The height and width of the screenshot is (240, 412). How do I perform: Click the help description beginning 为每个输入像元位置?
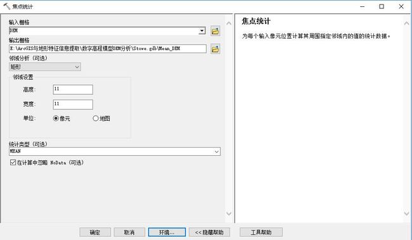tap(316, 36)
